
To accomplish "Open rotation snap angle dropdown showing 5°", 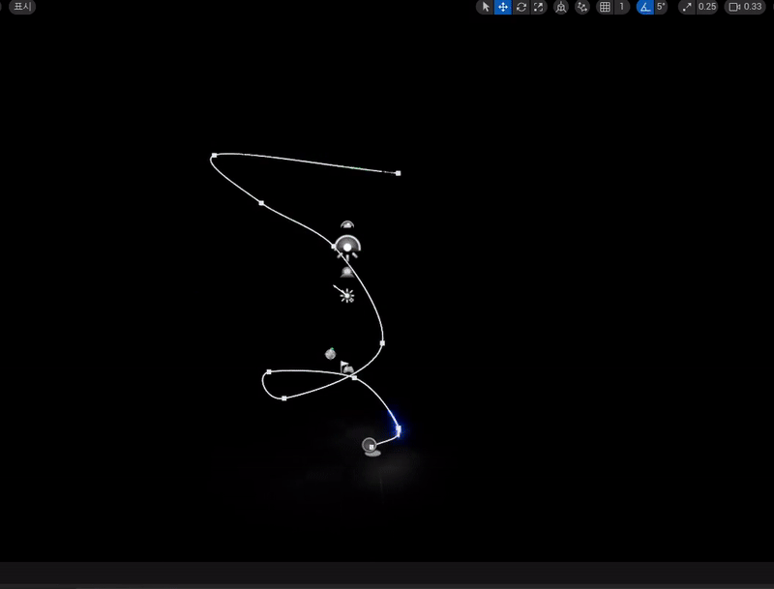I will click(x=662, y=7).
